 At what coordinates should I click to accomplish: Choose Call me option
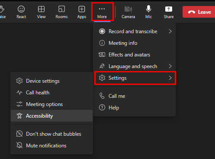tap(135, 96)
